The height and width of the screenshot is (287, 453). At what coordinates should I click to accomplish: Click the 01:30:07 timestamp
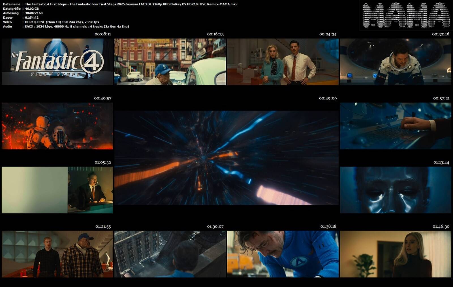pyautogui.click(x=215, y=226)
